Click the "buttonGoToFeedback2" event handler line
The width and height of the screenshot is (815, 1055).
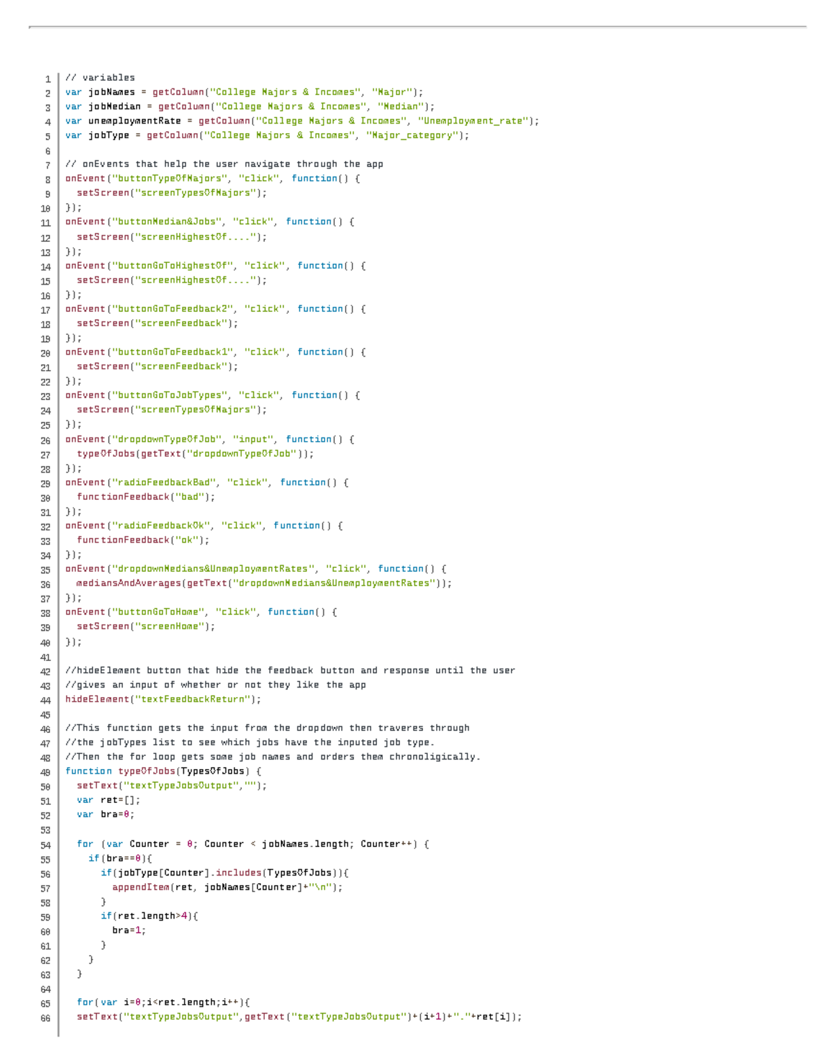215,308
